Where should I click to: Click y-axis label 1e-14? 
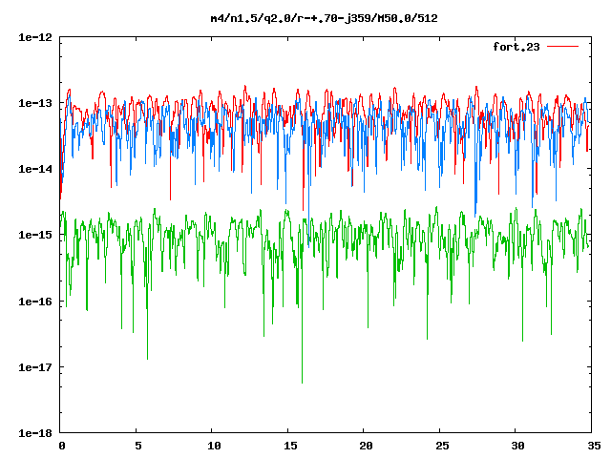[x=35, y=169]
